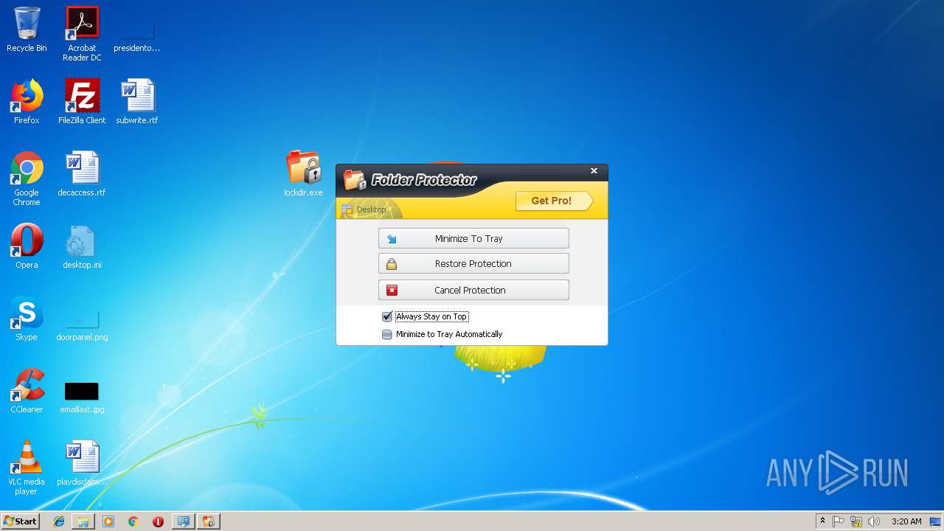Select the Recycle Bin icon
This screenshot has width=944, height=531.
27,29
